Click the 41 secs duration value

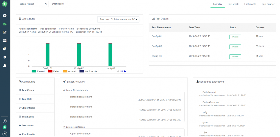(259, 36)
